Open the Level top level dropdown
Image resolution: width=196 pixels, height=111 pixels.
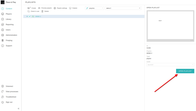click(x=170, y=64)
